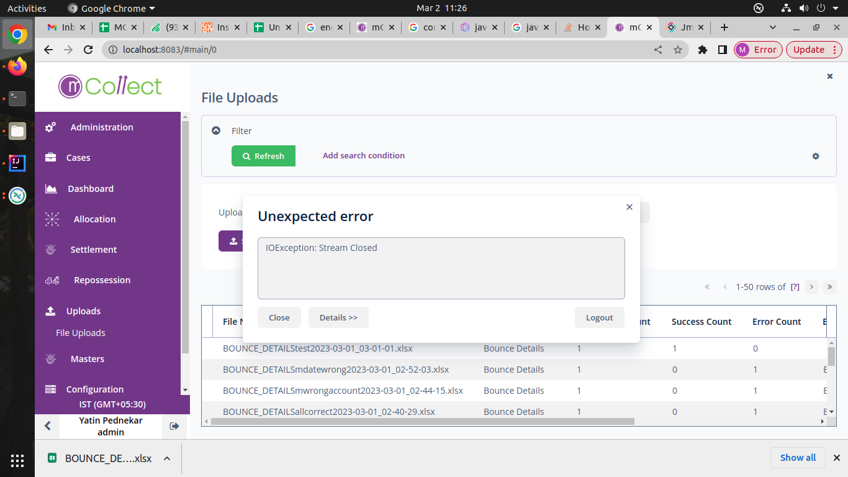Open the Configuration sidebar section
Screen dimensions: 848x477
tap(95, 389)
